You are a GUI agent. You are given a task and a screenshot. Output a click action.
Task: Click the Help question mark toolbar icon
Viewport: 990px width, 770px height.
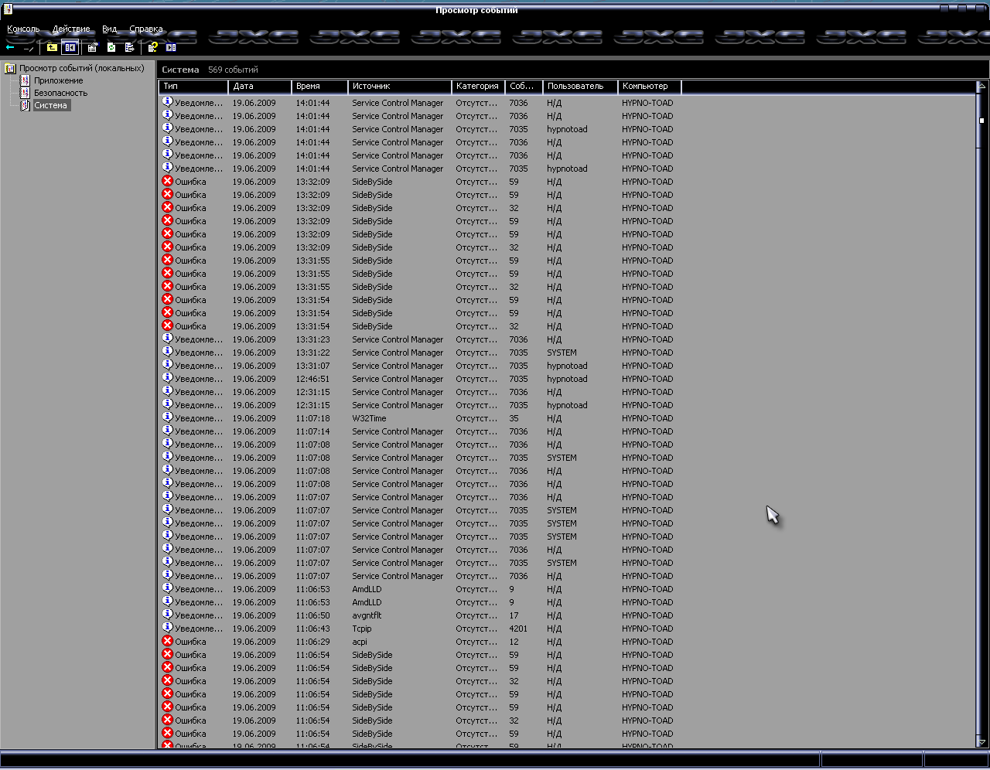click(152, 48)
